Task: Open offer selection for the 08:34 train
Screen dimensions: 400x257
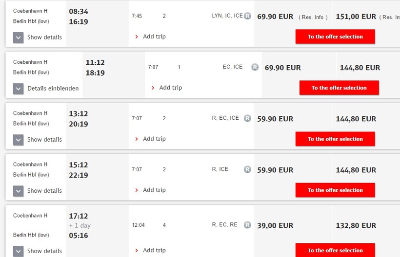Action: coord(335,37)
